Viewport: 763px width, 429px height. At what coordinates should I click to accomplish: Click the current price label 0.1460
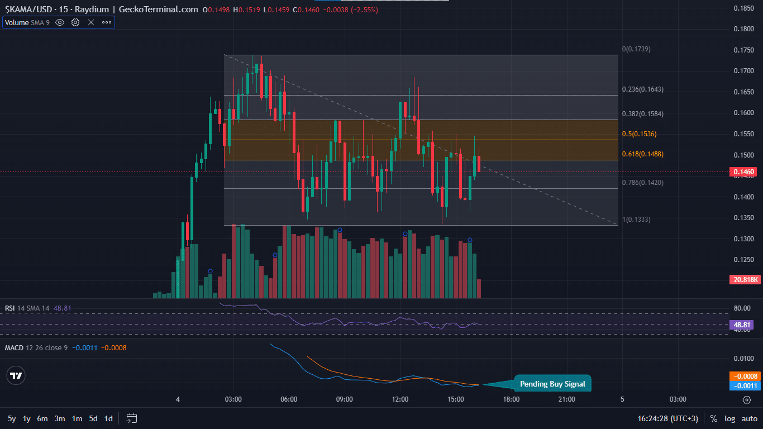[744, 172]
